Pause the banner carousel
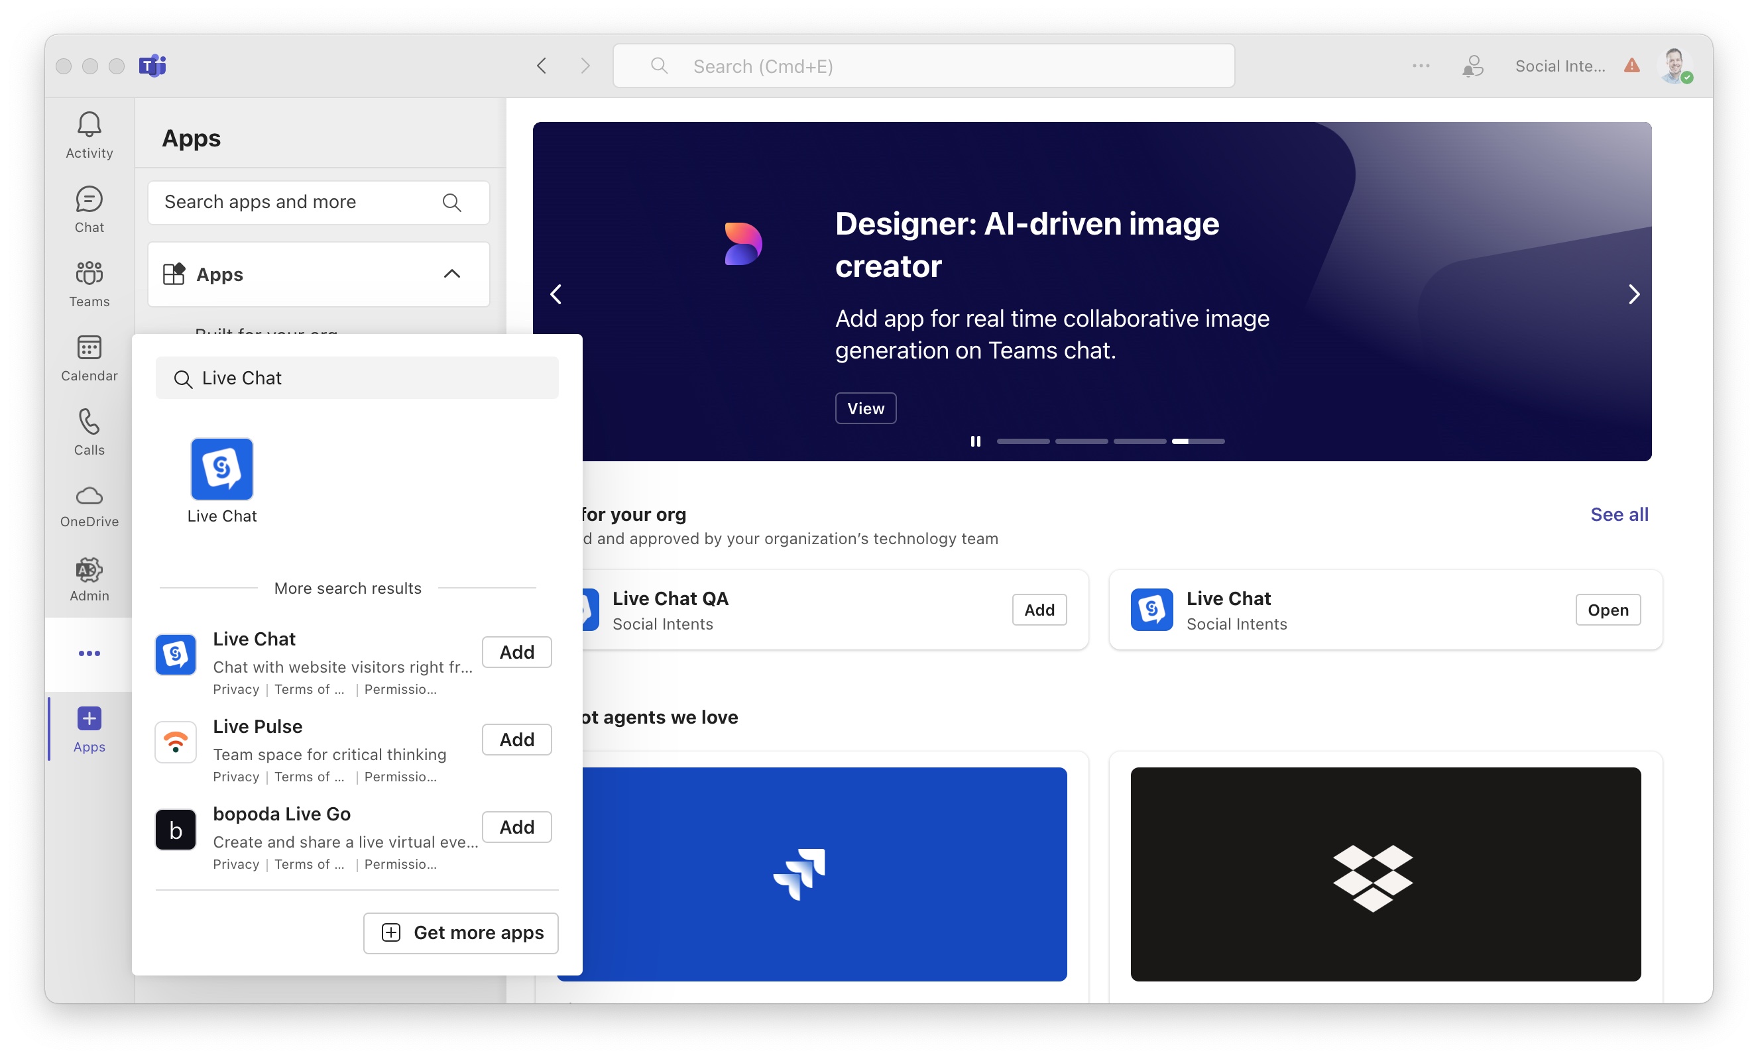The height and width of the screenshot is (1059, 1758). pyautogui.click(x=975, y=441)
